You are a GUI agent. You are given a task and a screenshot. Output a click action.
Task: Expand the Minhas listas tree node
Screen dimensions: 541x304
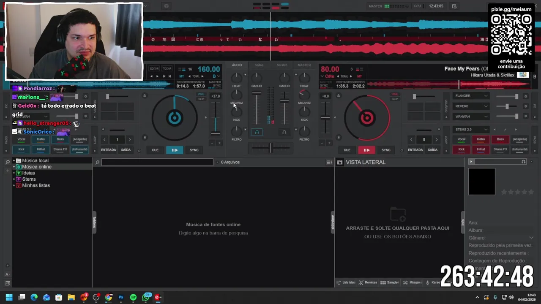click(x=14, y=185)
